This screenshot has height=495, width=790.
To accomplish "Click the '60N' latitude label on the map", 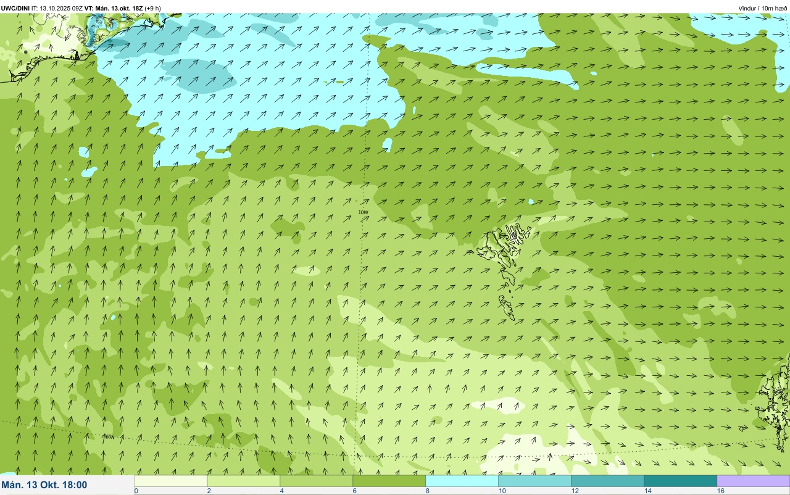I will pyautogui.click(x=110, y=437).
